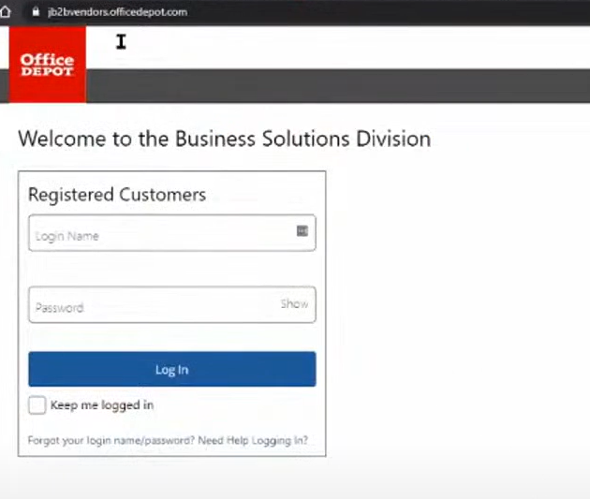Viewport: 590px width, 499px height.
Task: Click the autofill icon in Login Name field
Action: (x=302, y=230)
